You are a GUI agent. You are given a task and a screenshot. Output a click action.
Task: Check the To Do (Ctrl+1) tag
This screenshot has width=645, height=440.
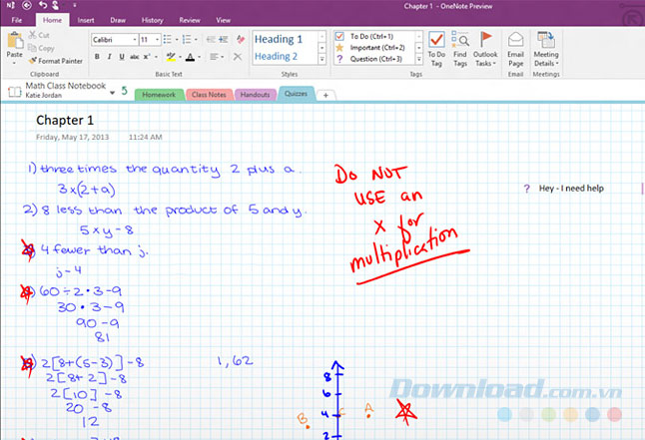point(339,36)
